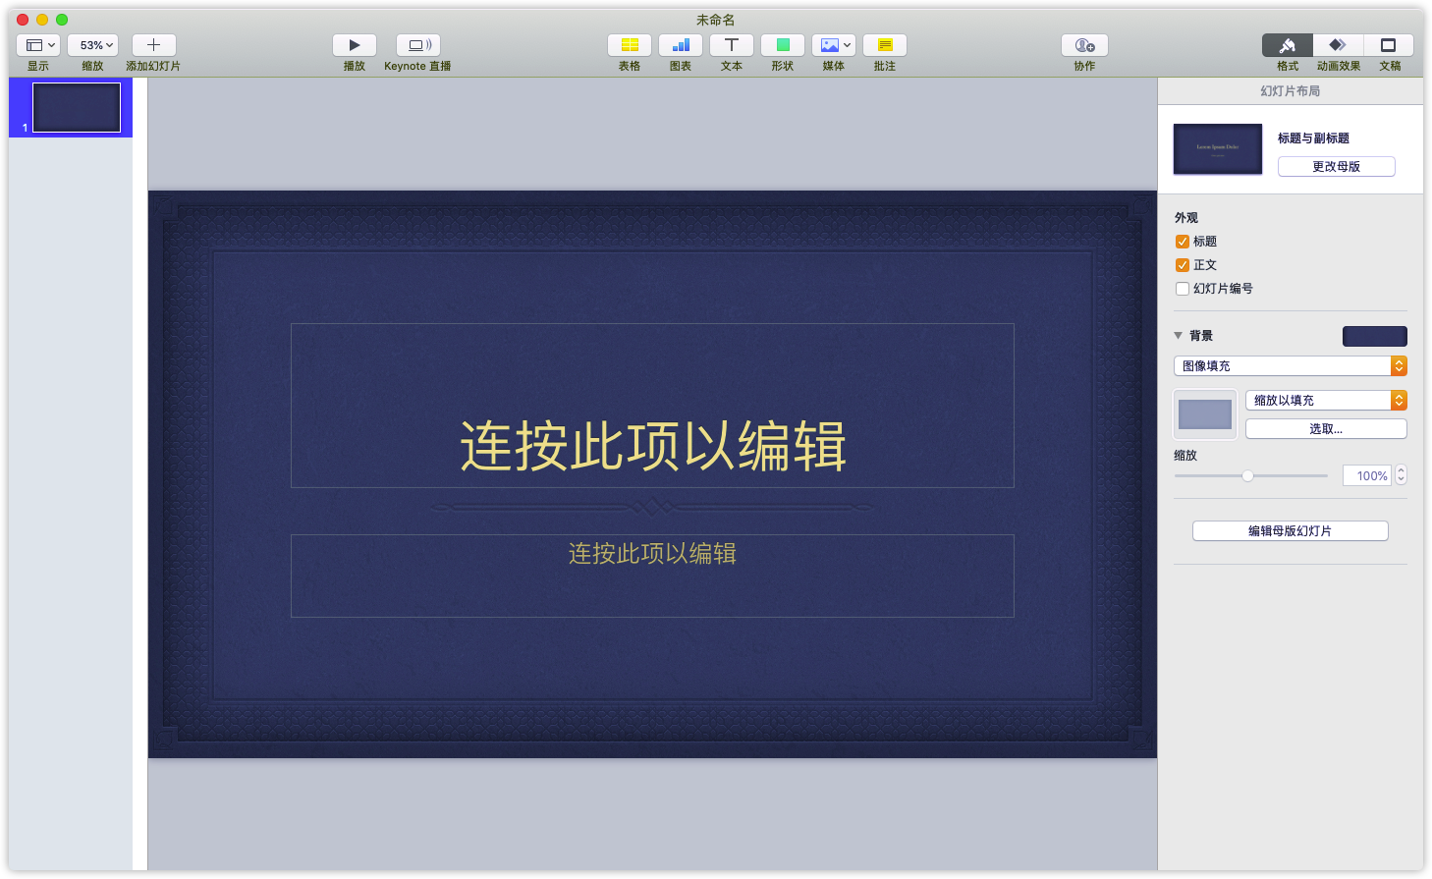Add a new slide with plus icon

coord(153,45)
